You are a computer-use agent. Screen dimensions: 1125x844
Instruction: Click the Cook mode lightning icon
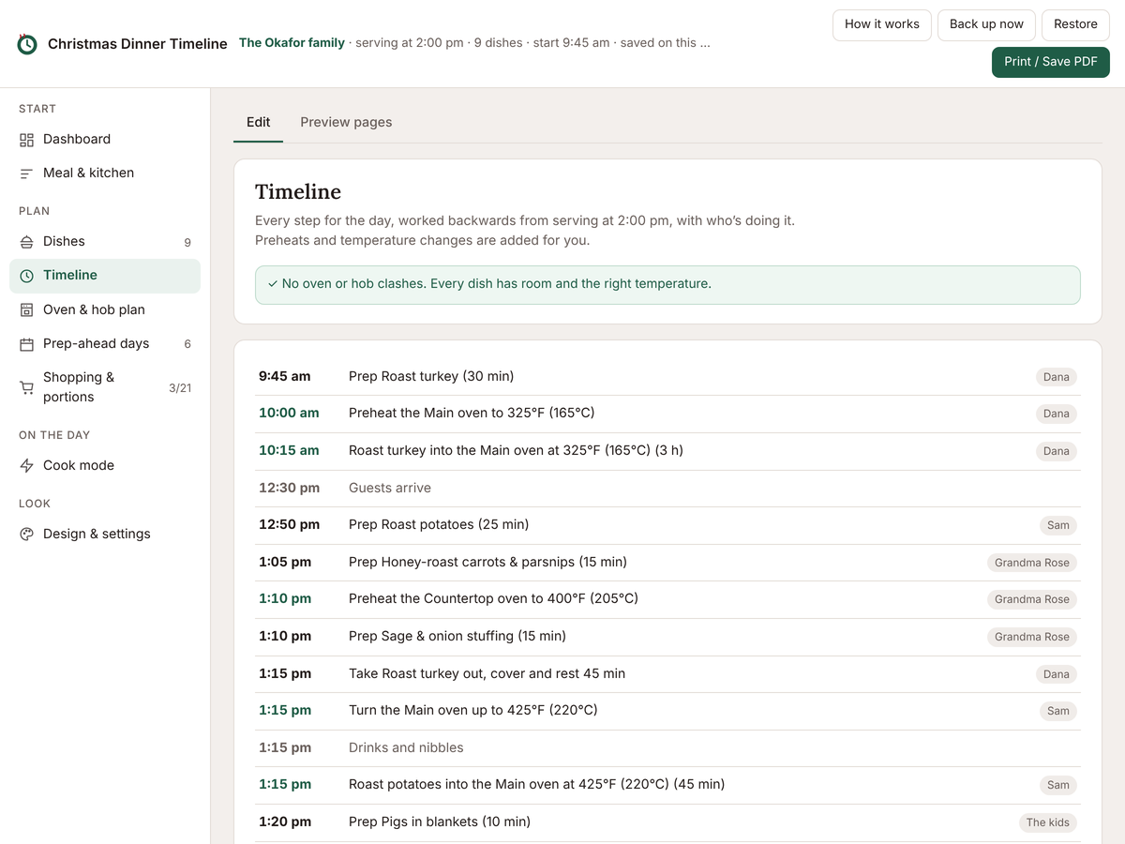(26, 466)
